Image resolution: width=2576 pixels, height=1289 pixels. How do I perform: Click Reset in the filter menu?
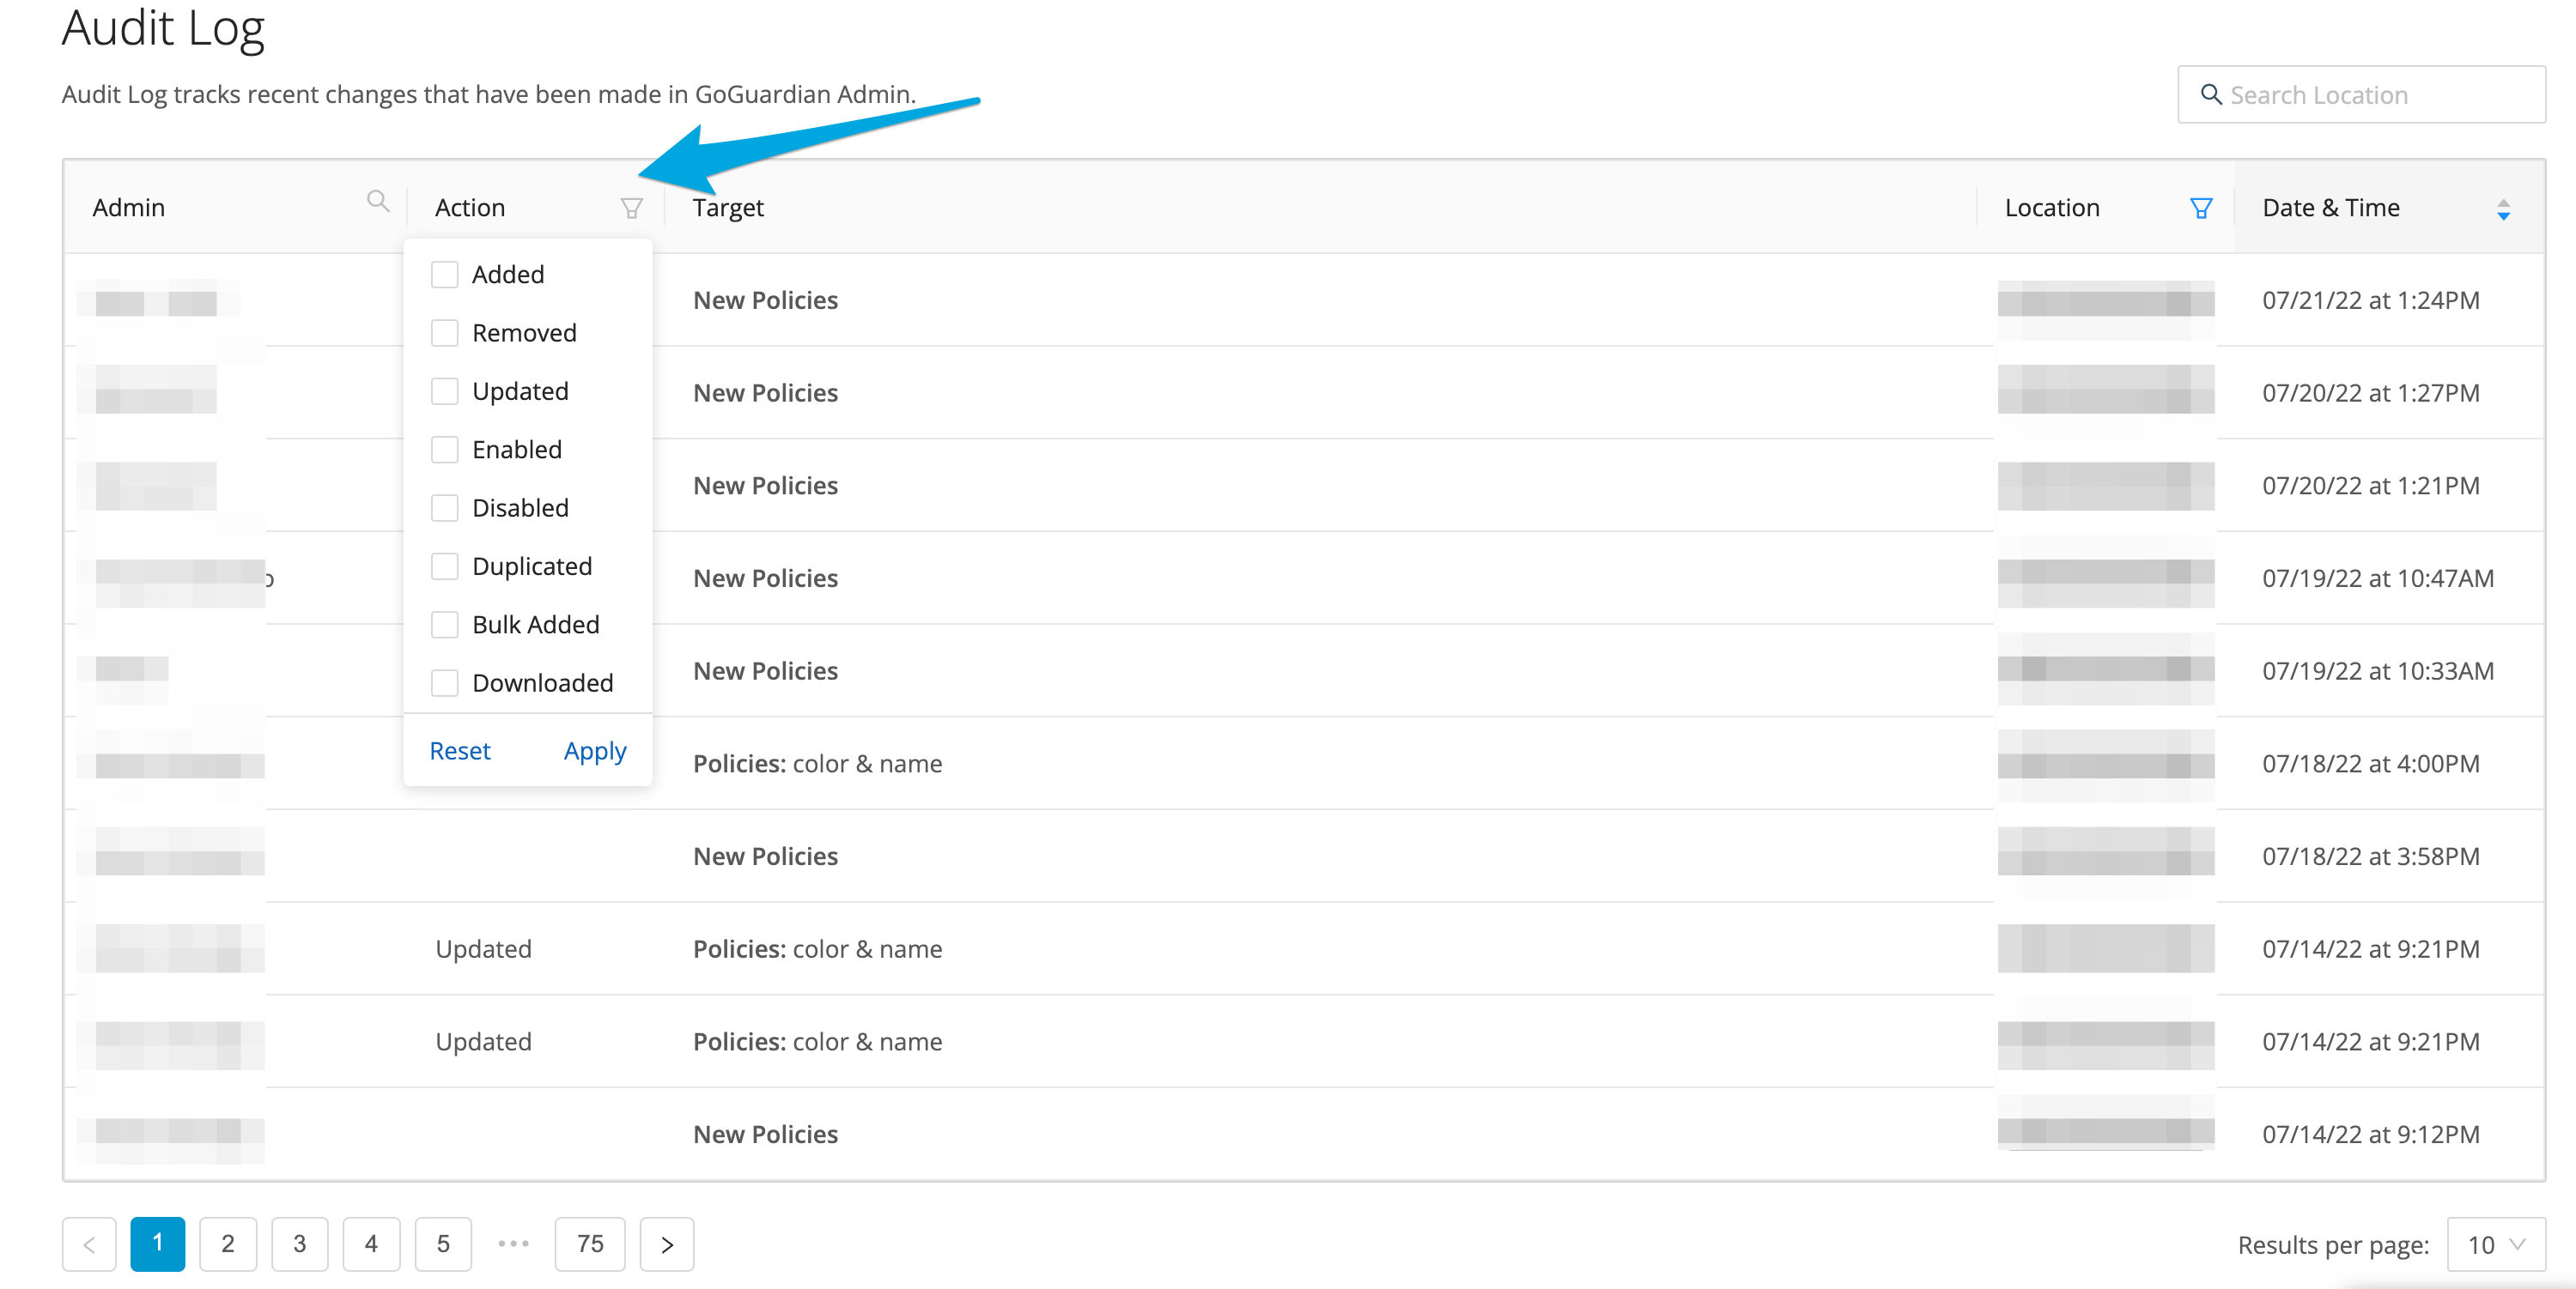(x=460, y=750)
